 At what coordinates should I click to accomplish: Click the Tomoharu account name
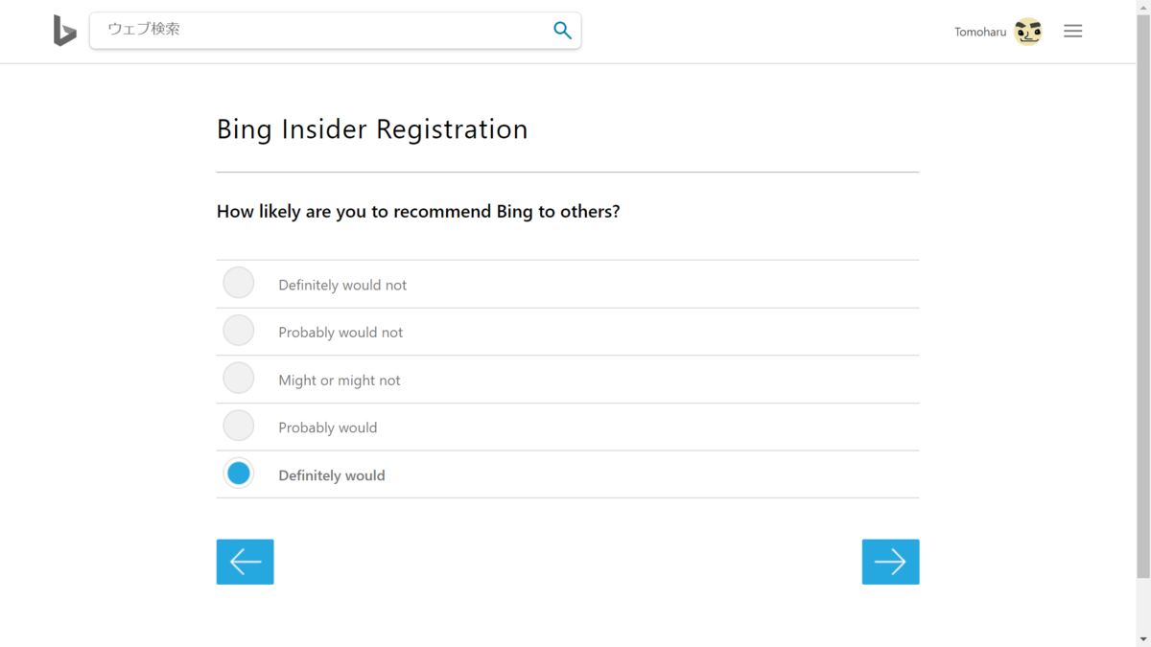[x=980, y=33]
